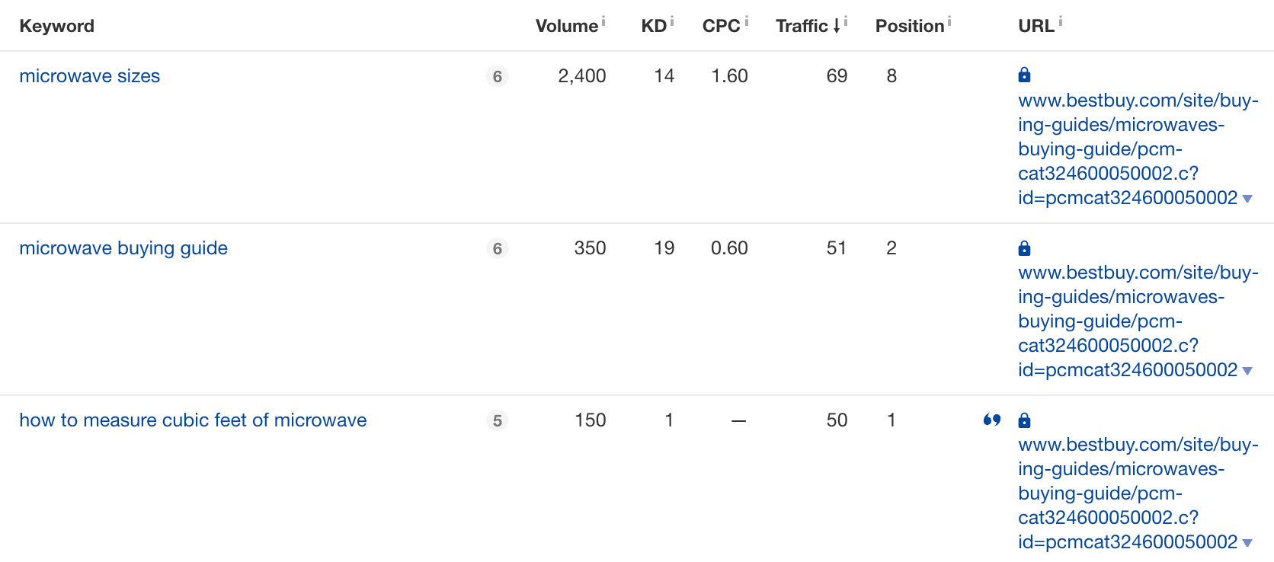
Task: Open the keyword microwave sizes
Action: (x=89, y=75)
